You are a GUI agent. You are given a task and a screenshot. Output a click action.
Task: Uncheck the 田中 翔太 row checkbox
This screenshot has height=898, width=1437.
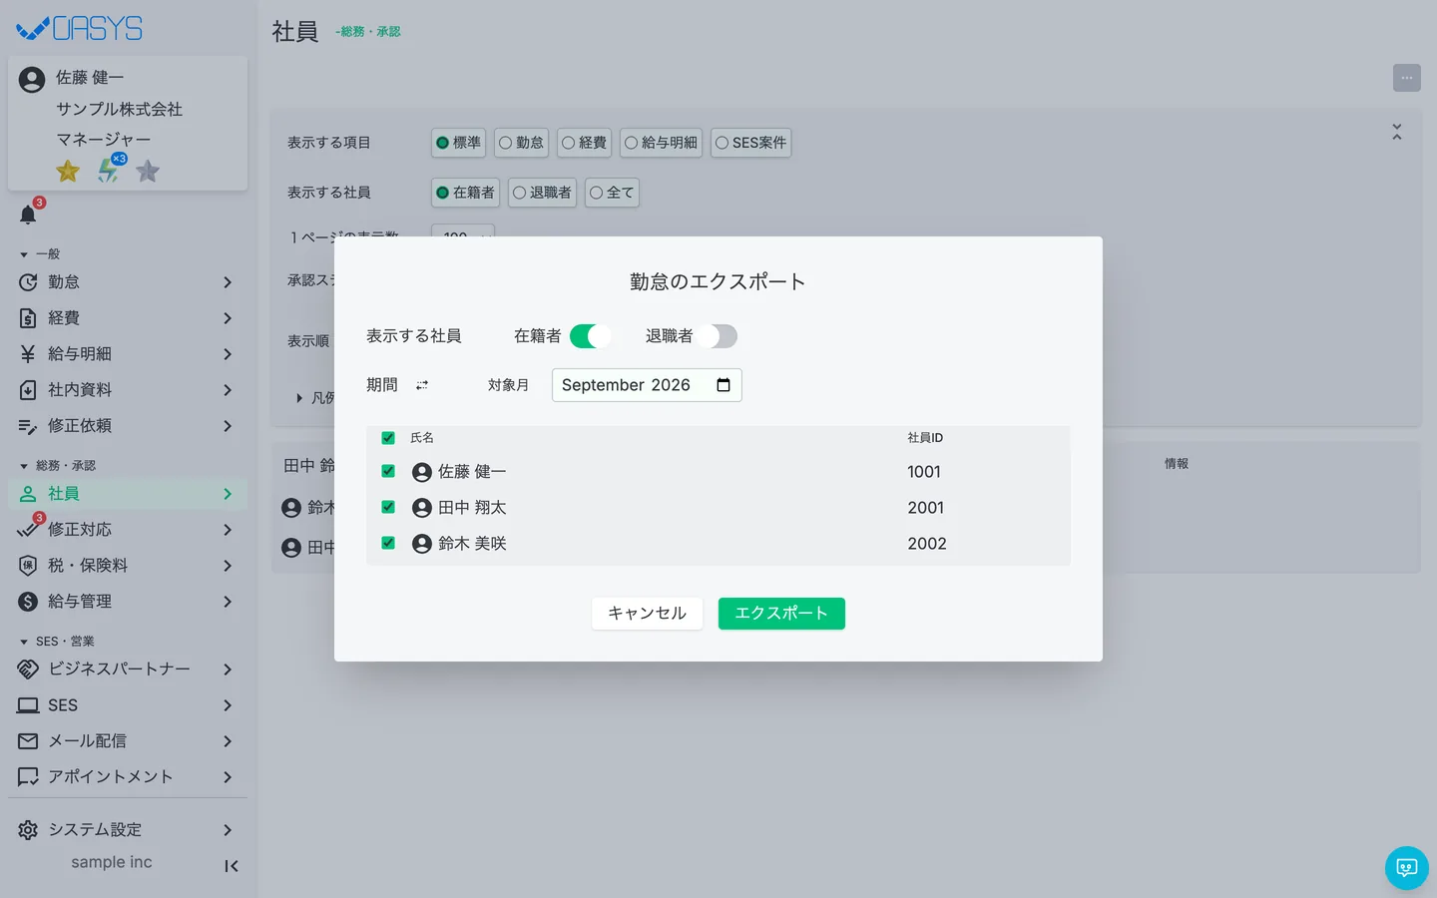pos(388,507)
